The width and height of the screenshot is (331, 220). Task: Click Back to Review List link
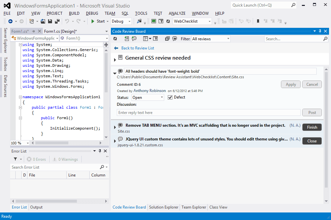tap(138, 48)
